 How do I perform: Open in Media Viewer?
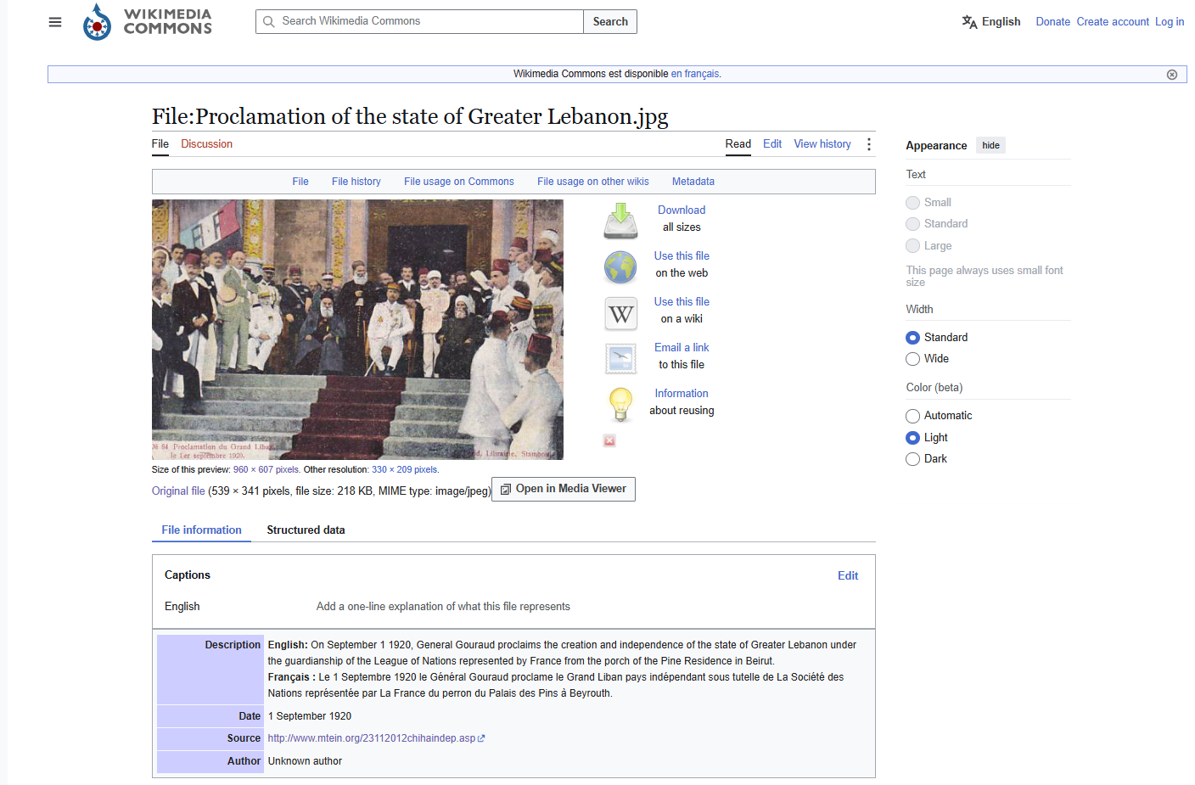pos(564,489)
